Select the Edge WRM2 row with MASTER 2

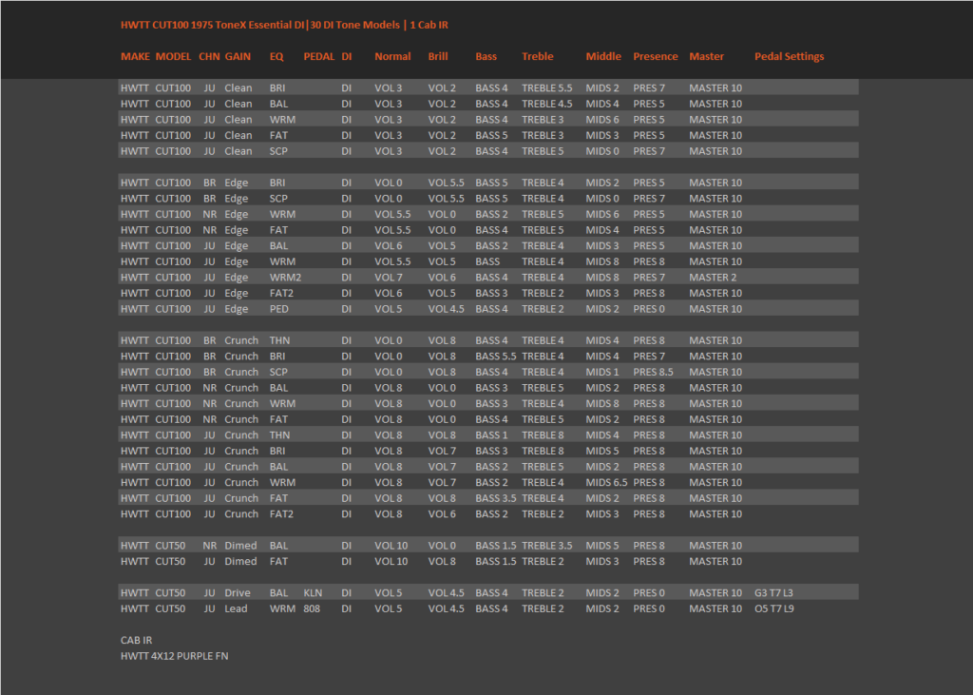coord(488,277)
